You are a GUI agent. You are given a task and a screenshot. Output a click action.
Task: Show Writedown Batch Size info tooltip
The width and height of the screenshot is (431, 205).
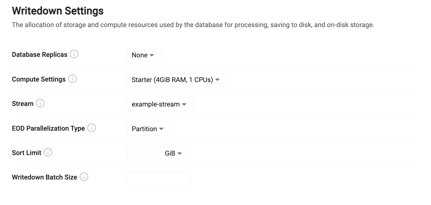84,177
